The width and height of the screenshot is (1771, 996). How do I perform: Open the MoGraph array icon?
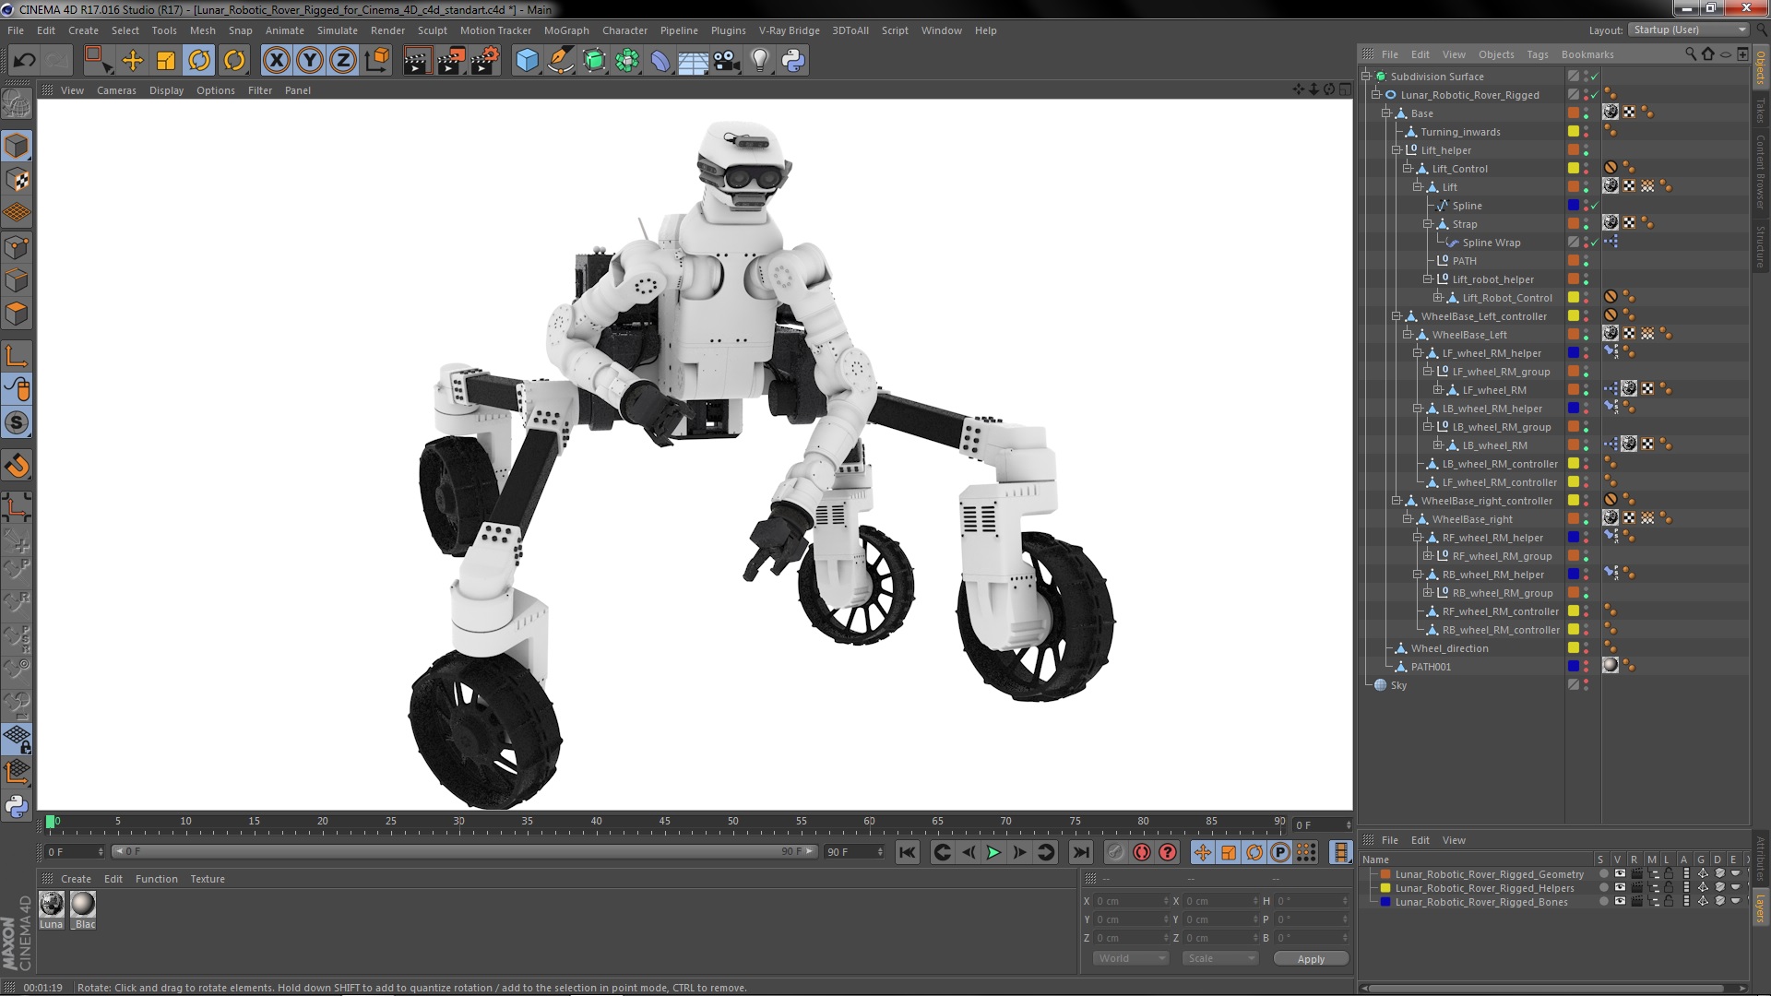[x=627, y=61]
